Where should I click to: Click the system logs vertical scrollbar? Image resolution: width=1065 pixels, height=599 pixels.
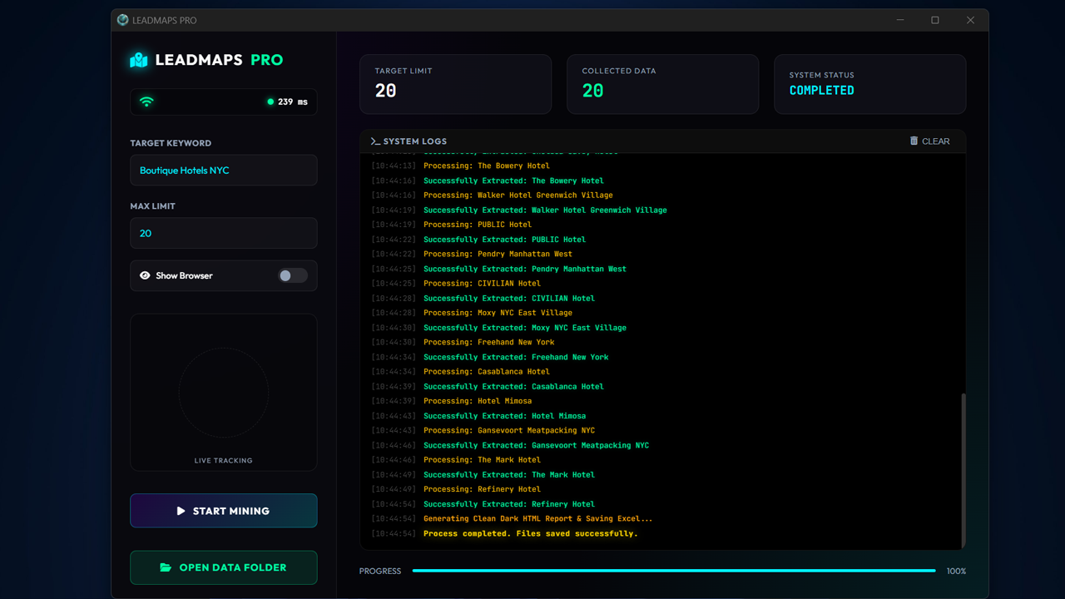tap(963, 471)
